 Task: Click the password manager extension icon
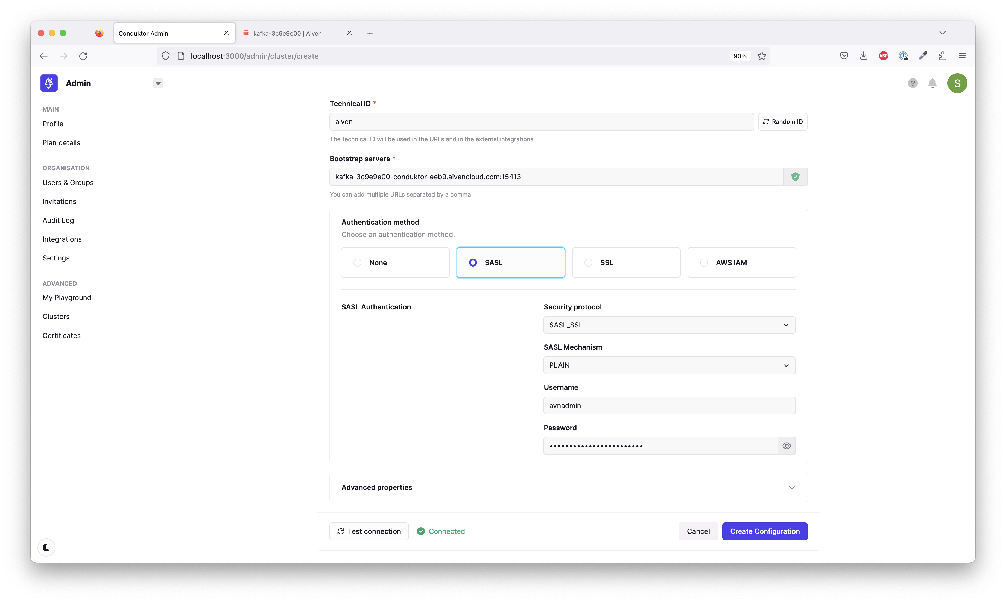click(903, 56)
